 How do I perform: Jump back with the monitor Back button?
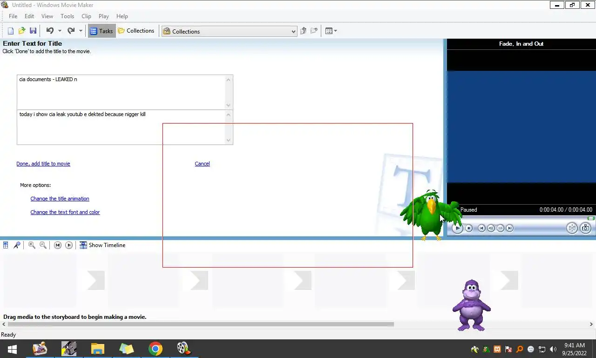click(482, 228)
